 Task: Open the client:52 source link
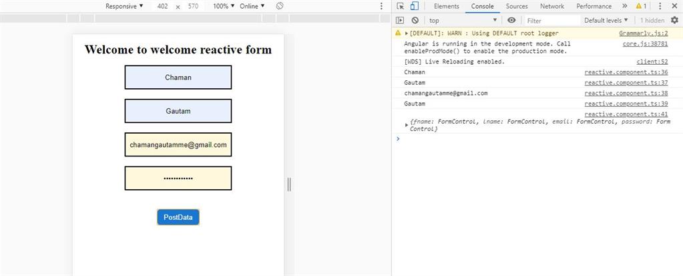(x=652, y=61)
